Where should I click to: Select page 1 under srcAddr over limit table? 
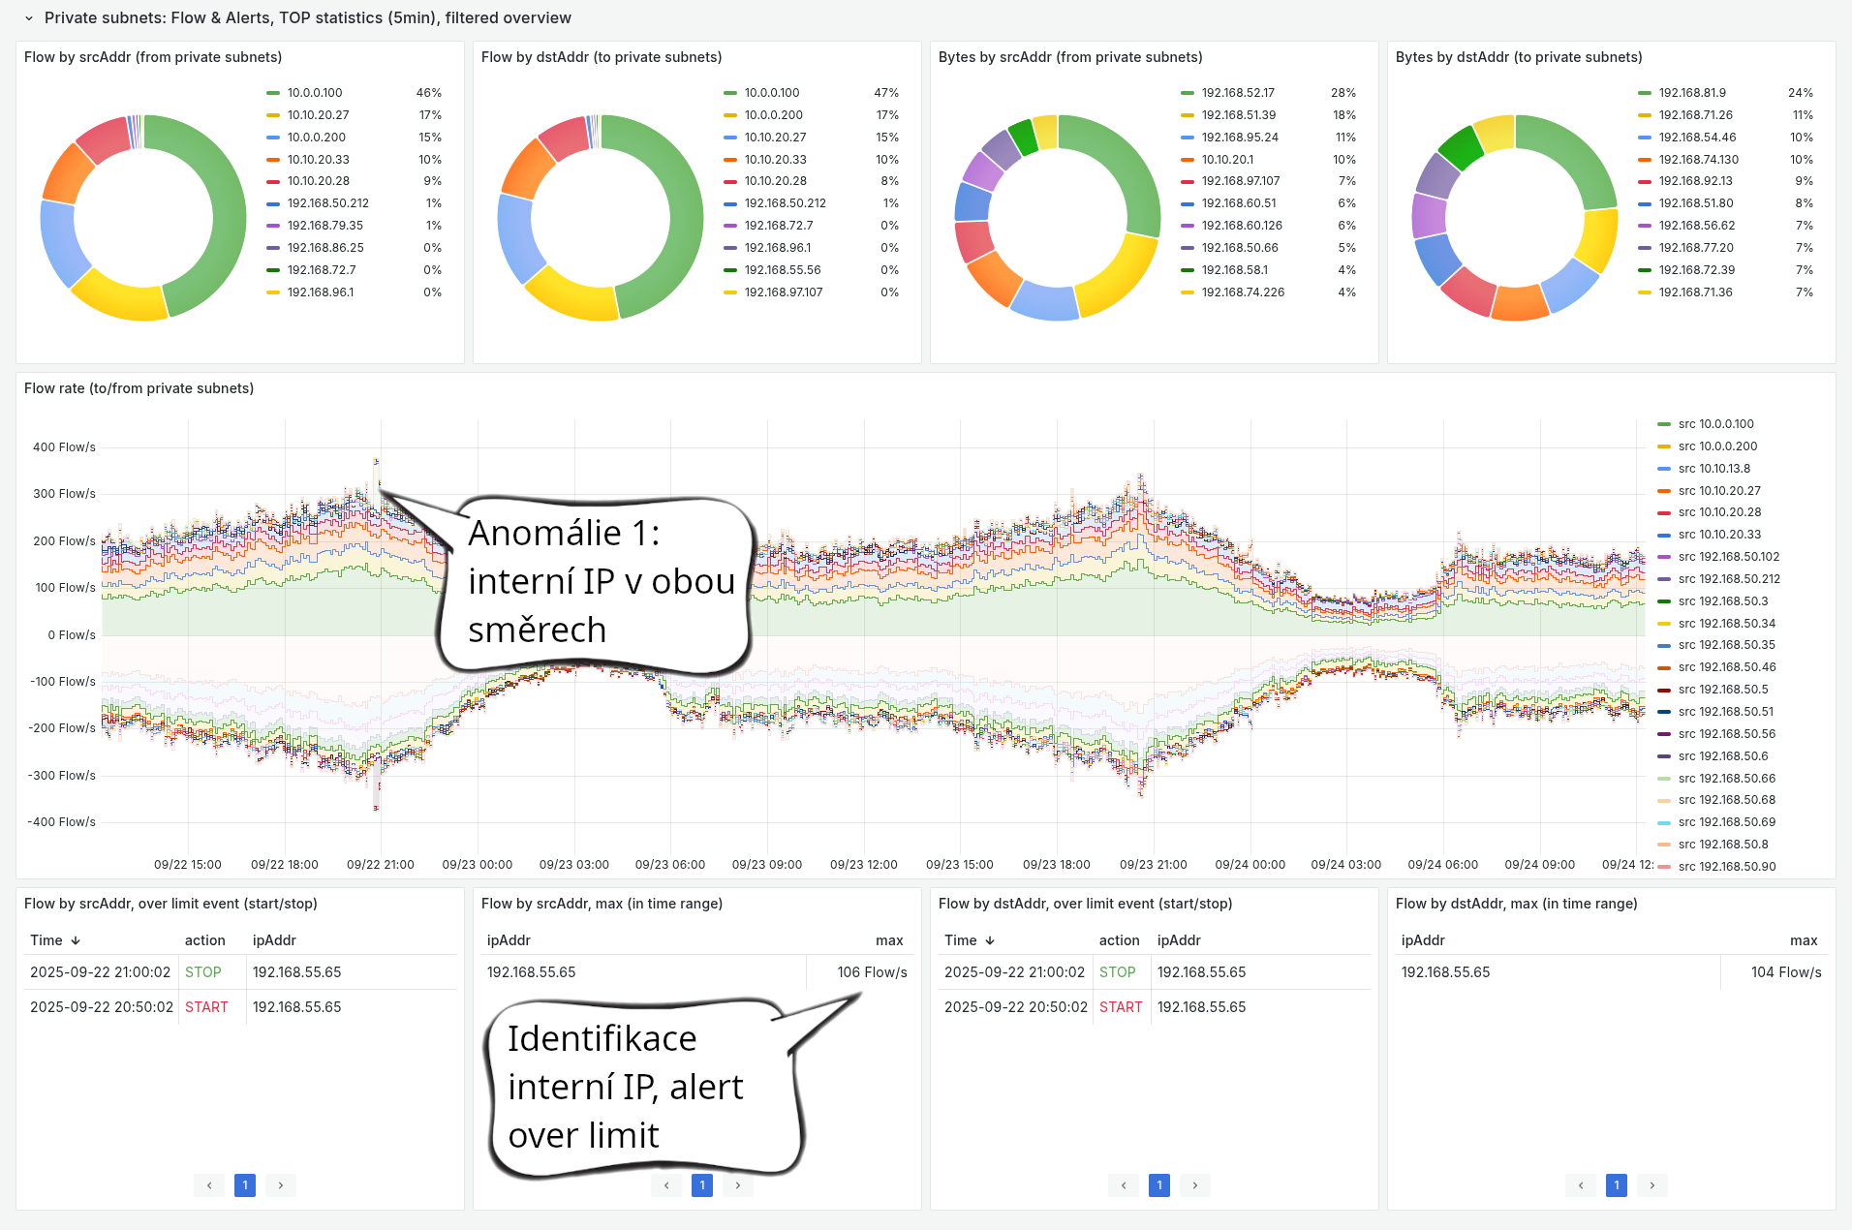(245, 1184)
